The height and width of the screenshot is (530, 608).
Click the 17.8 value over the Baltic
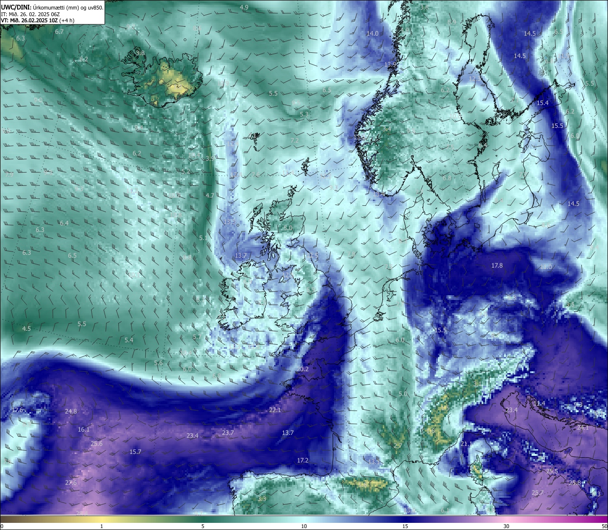497,265
